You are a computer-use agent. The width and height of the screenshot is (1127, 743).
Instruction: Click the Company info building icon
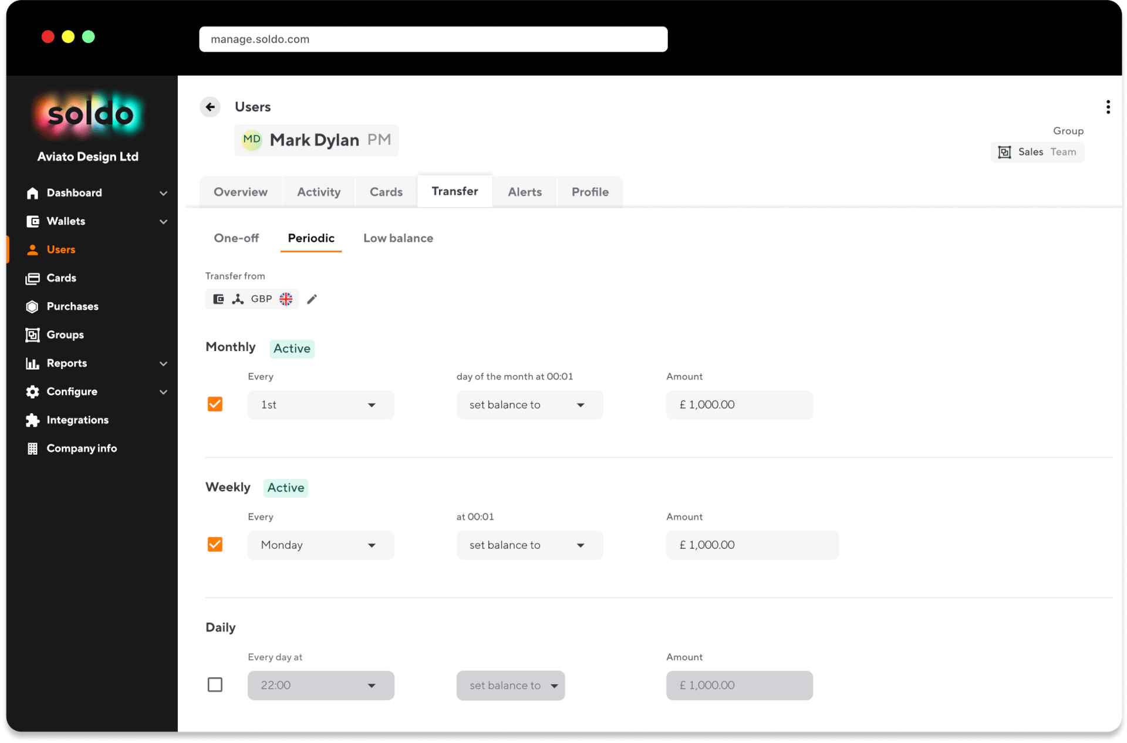[32, 448]
